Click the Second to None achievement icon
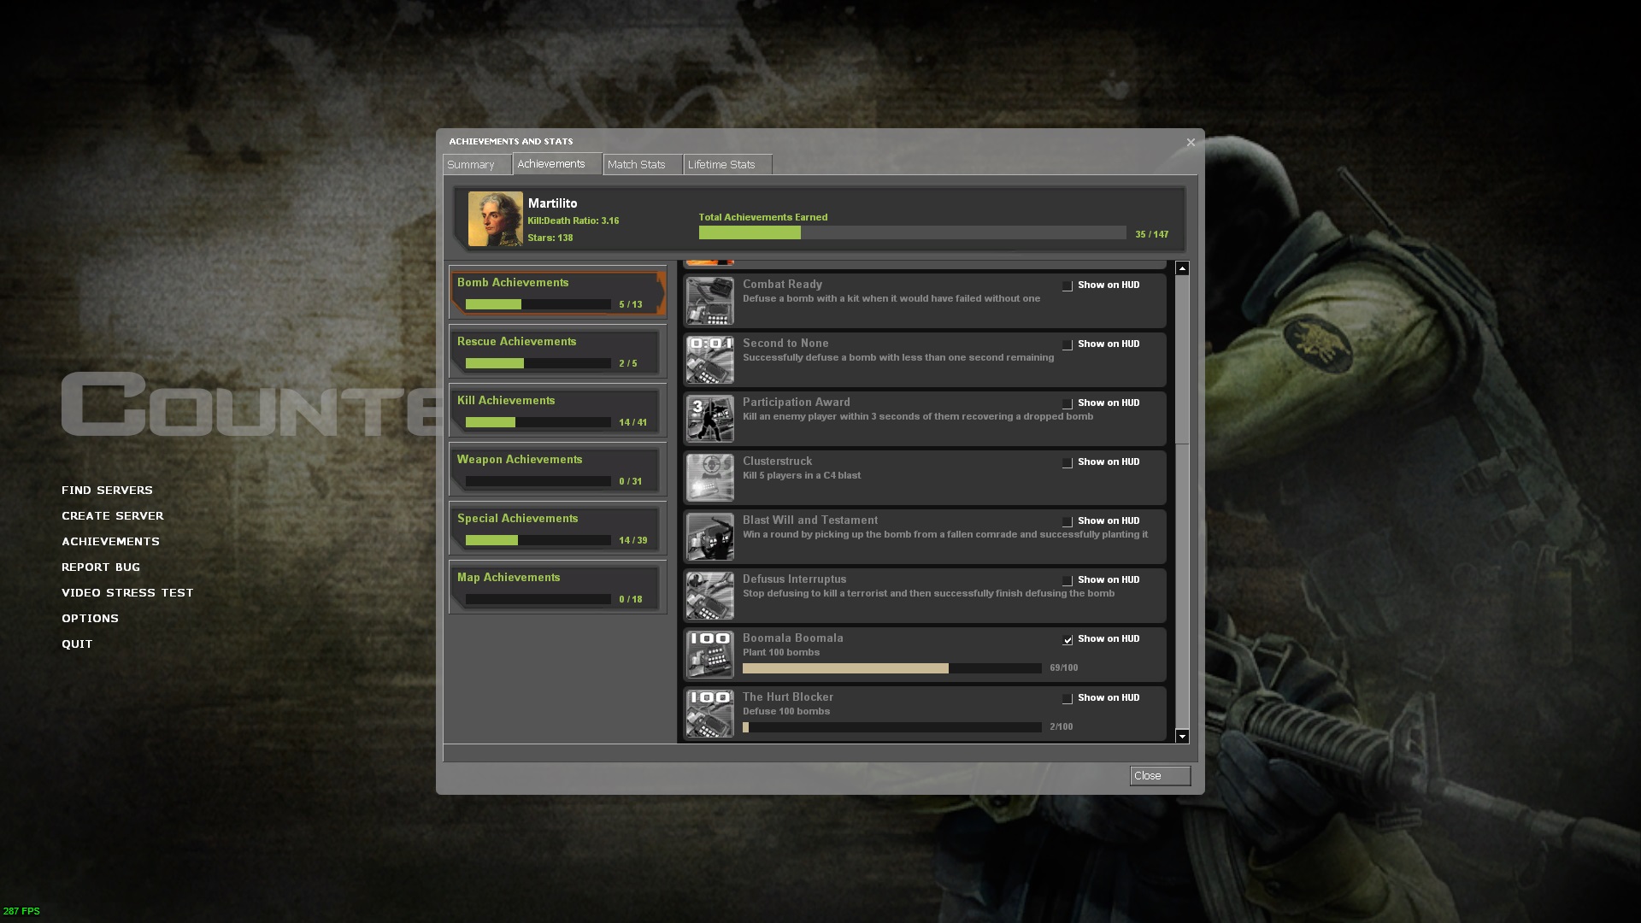The width and height of the screenshot is (1641, 923). point(709,360)
